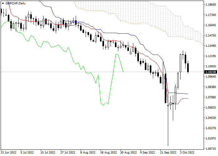Image resolution: width=218 pixels, height=156 pixels.
Task: Open the chart dropdown triangle beside GBPCHF
Action: point(3,3)
